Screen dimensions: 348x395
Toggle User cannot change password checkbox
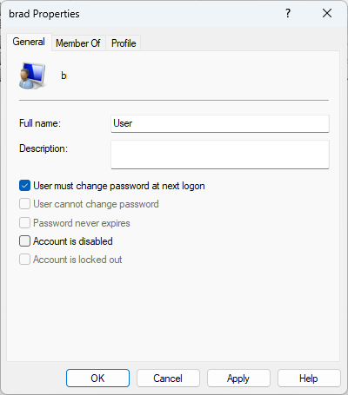pos(25,204)
